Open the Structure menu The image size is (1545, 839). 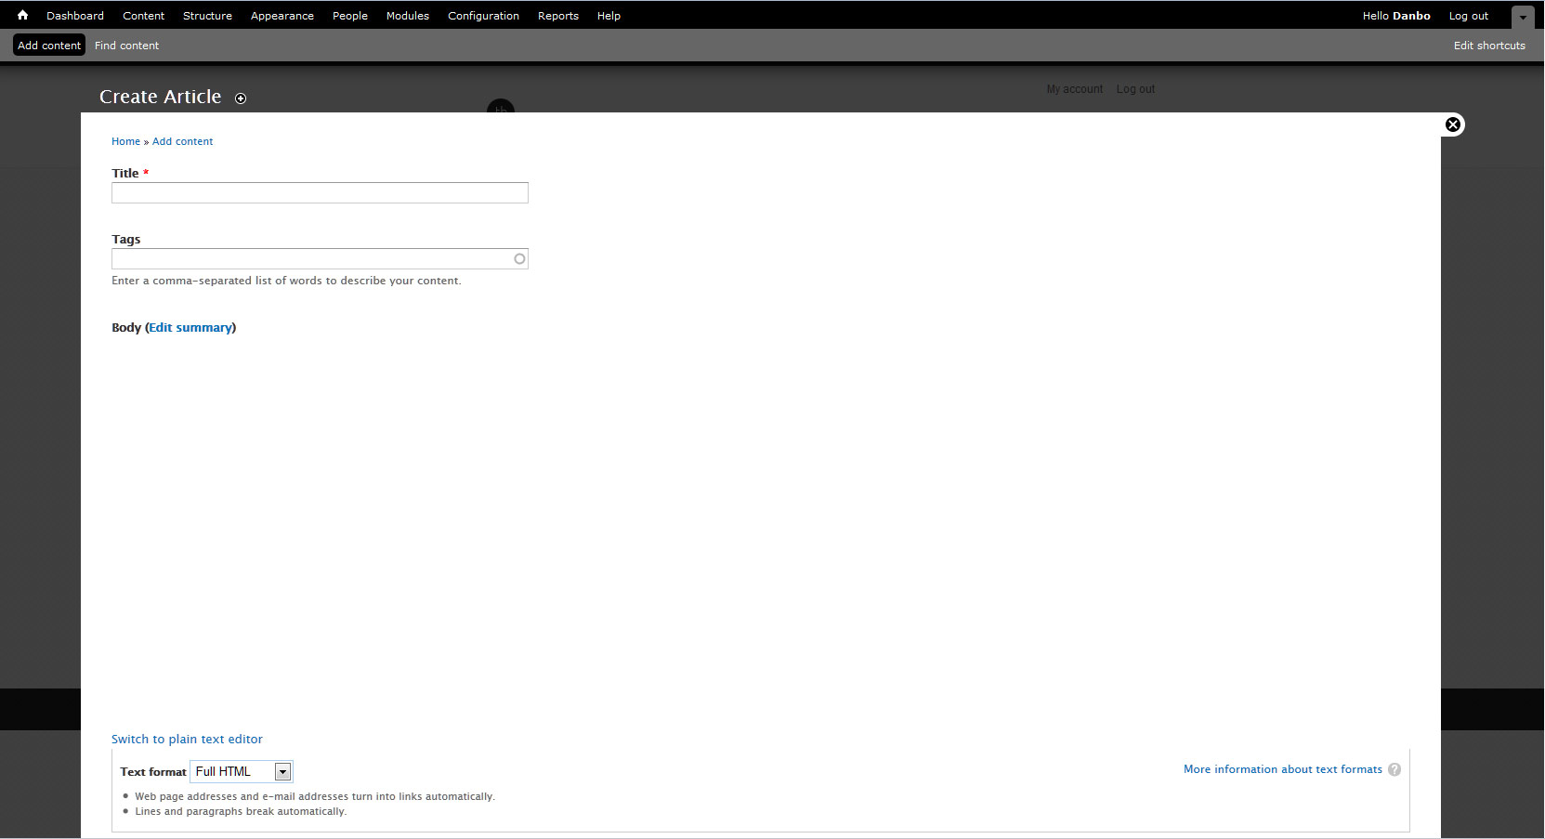pos(207,16)
